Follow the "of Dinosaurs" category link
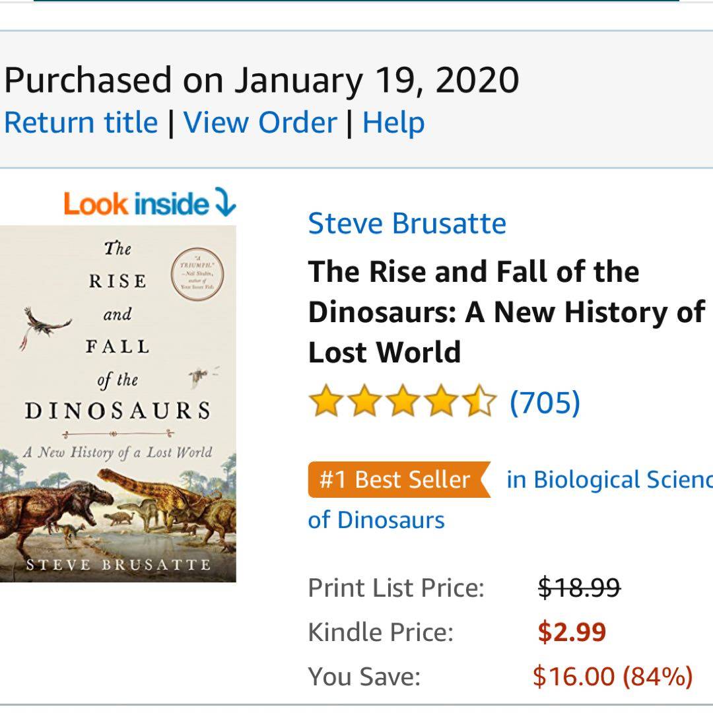713x713 pixels. (376, 520)
